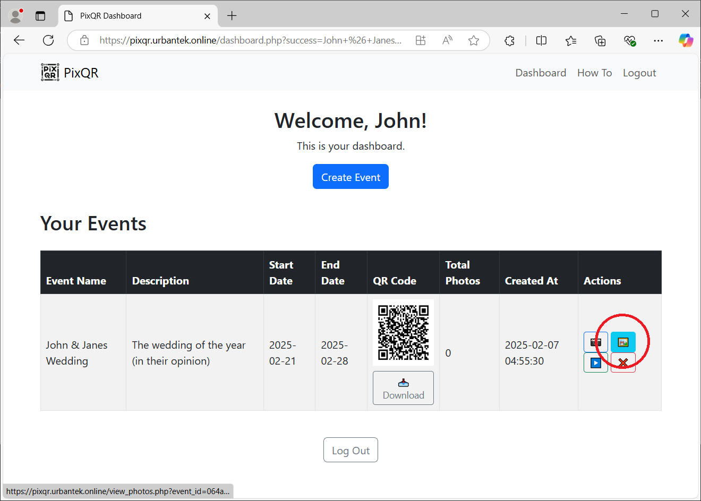Add this page to favorites star icon
This screenshot has height=501, width=701.
pyautogui.click(x=474, y=40)
